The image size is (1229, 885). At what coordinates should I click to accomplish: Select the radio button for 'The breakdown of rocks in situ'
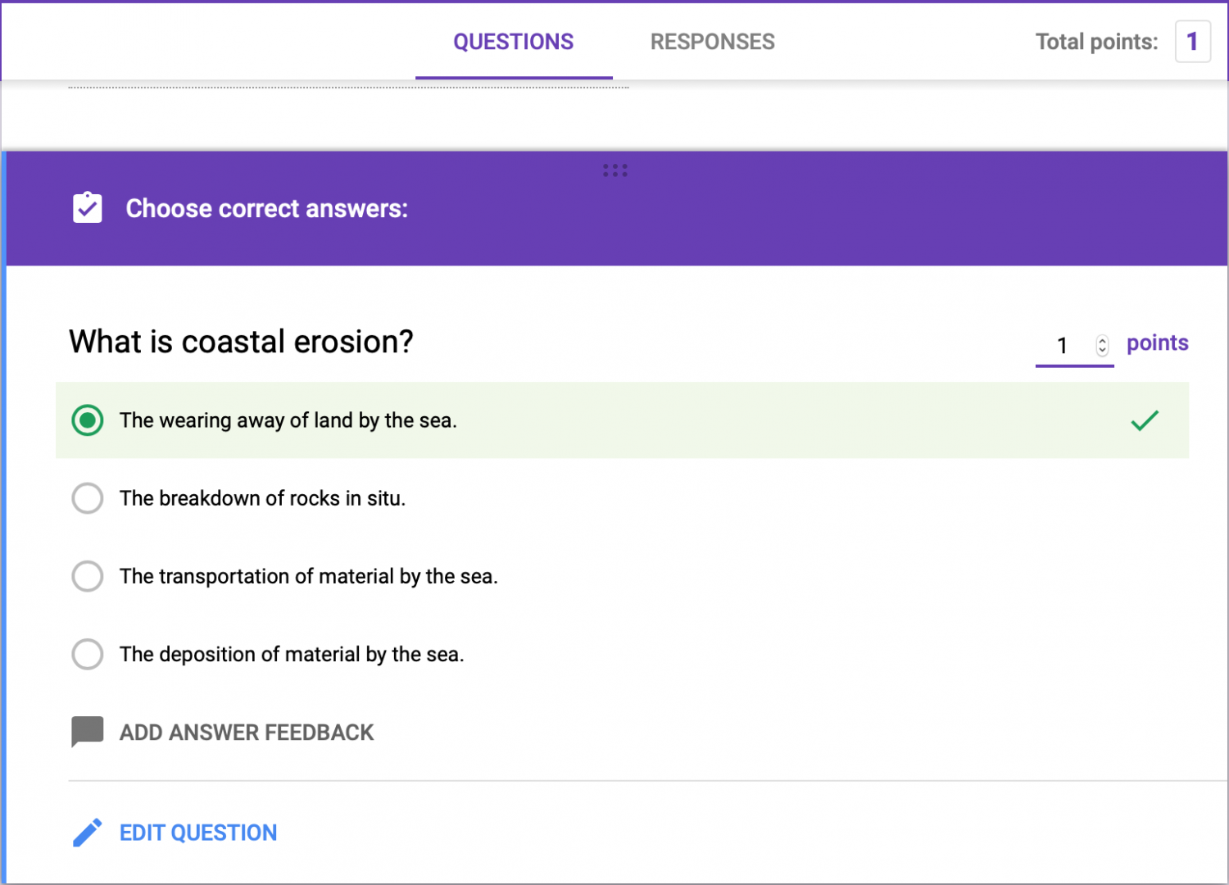pyautogui.click(x=87, y=497)
